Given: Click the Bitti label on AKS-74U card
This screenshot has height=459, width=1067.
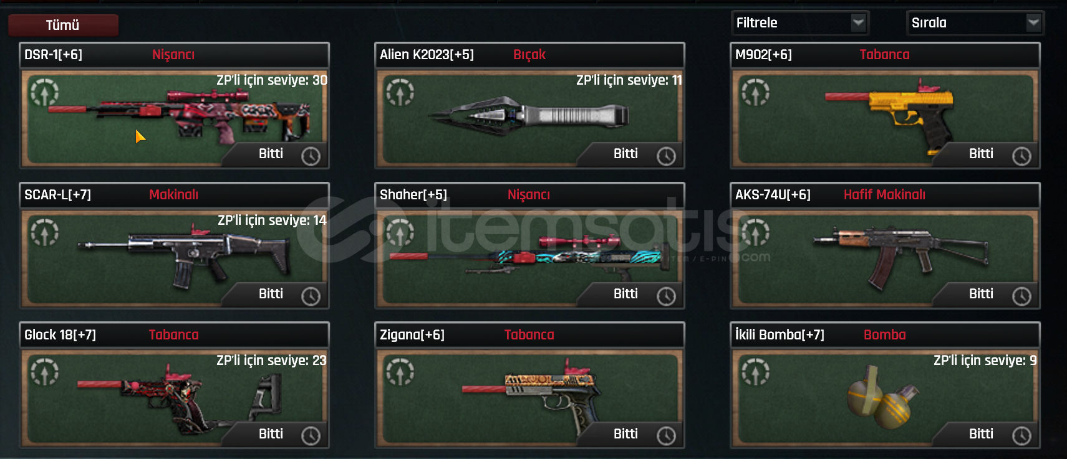Looking at the screenshot, I should click(981, 293).
